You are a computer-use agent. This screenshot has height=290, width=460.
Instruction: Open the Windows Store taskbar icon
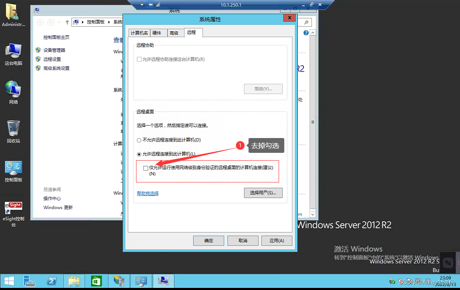pos(96,281)
